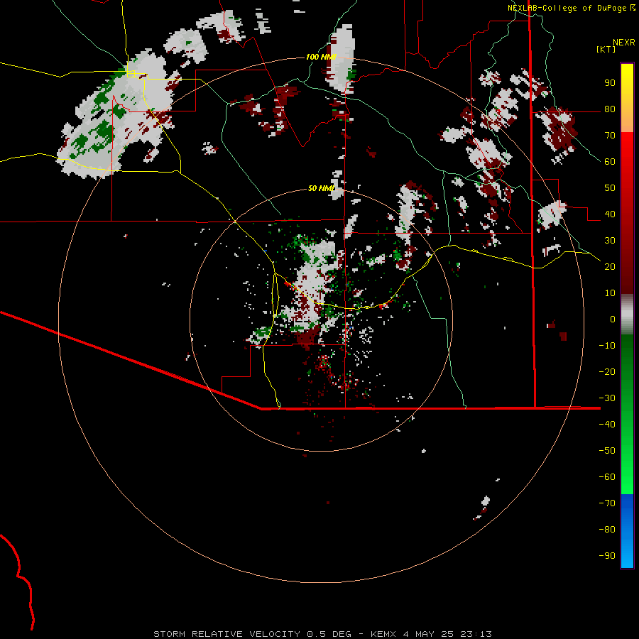Click the -20 value on the velocity scale
639x639 pixels.
pyautogui.click(x=607, y=372)
